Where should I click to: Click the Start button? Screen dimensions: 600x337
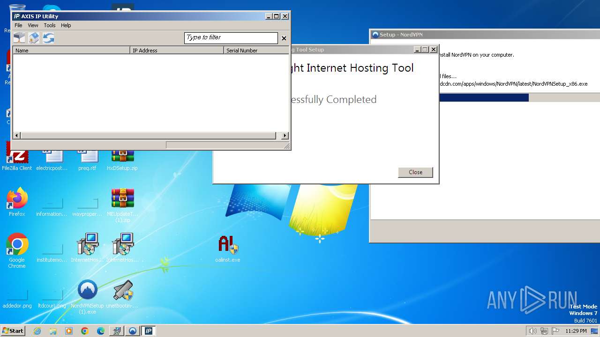point(13,331)
